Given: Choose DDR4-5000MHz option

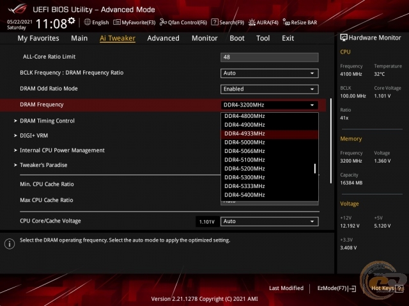Looking at the screenshot, I should [x=270, y=142].
